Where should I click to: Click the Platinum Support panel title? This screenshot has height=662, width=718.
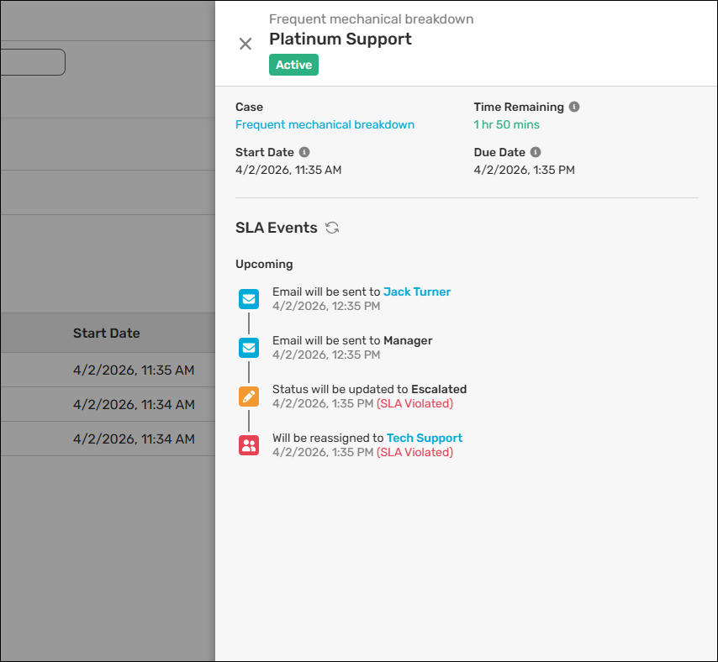coord(341,39)
